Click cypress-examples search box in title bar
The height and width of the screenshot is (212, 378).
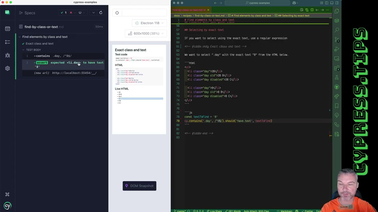tap(257, 3)
